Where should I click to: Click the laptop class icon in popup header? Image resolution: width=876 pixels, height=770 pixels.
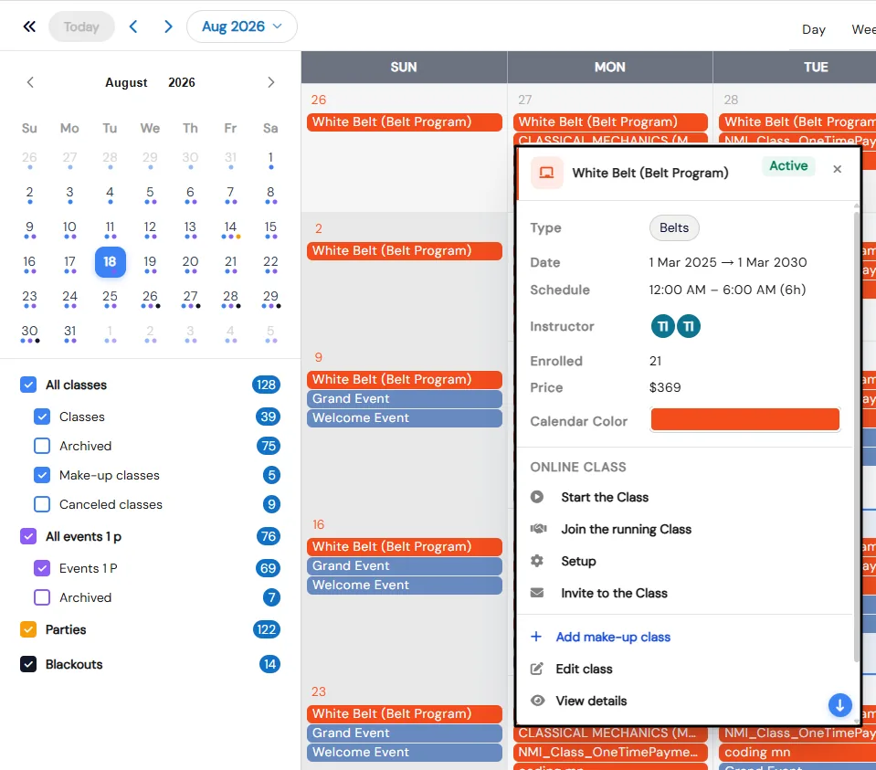[546, 173]
